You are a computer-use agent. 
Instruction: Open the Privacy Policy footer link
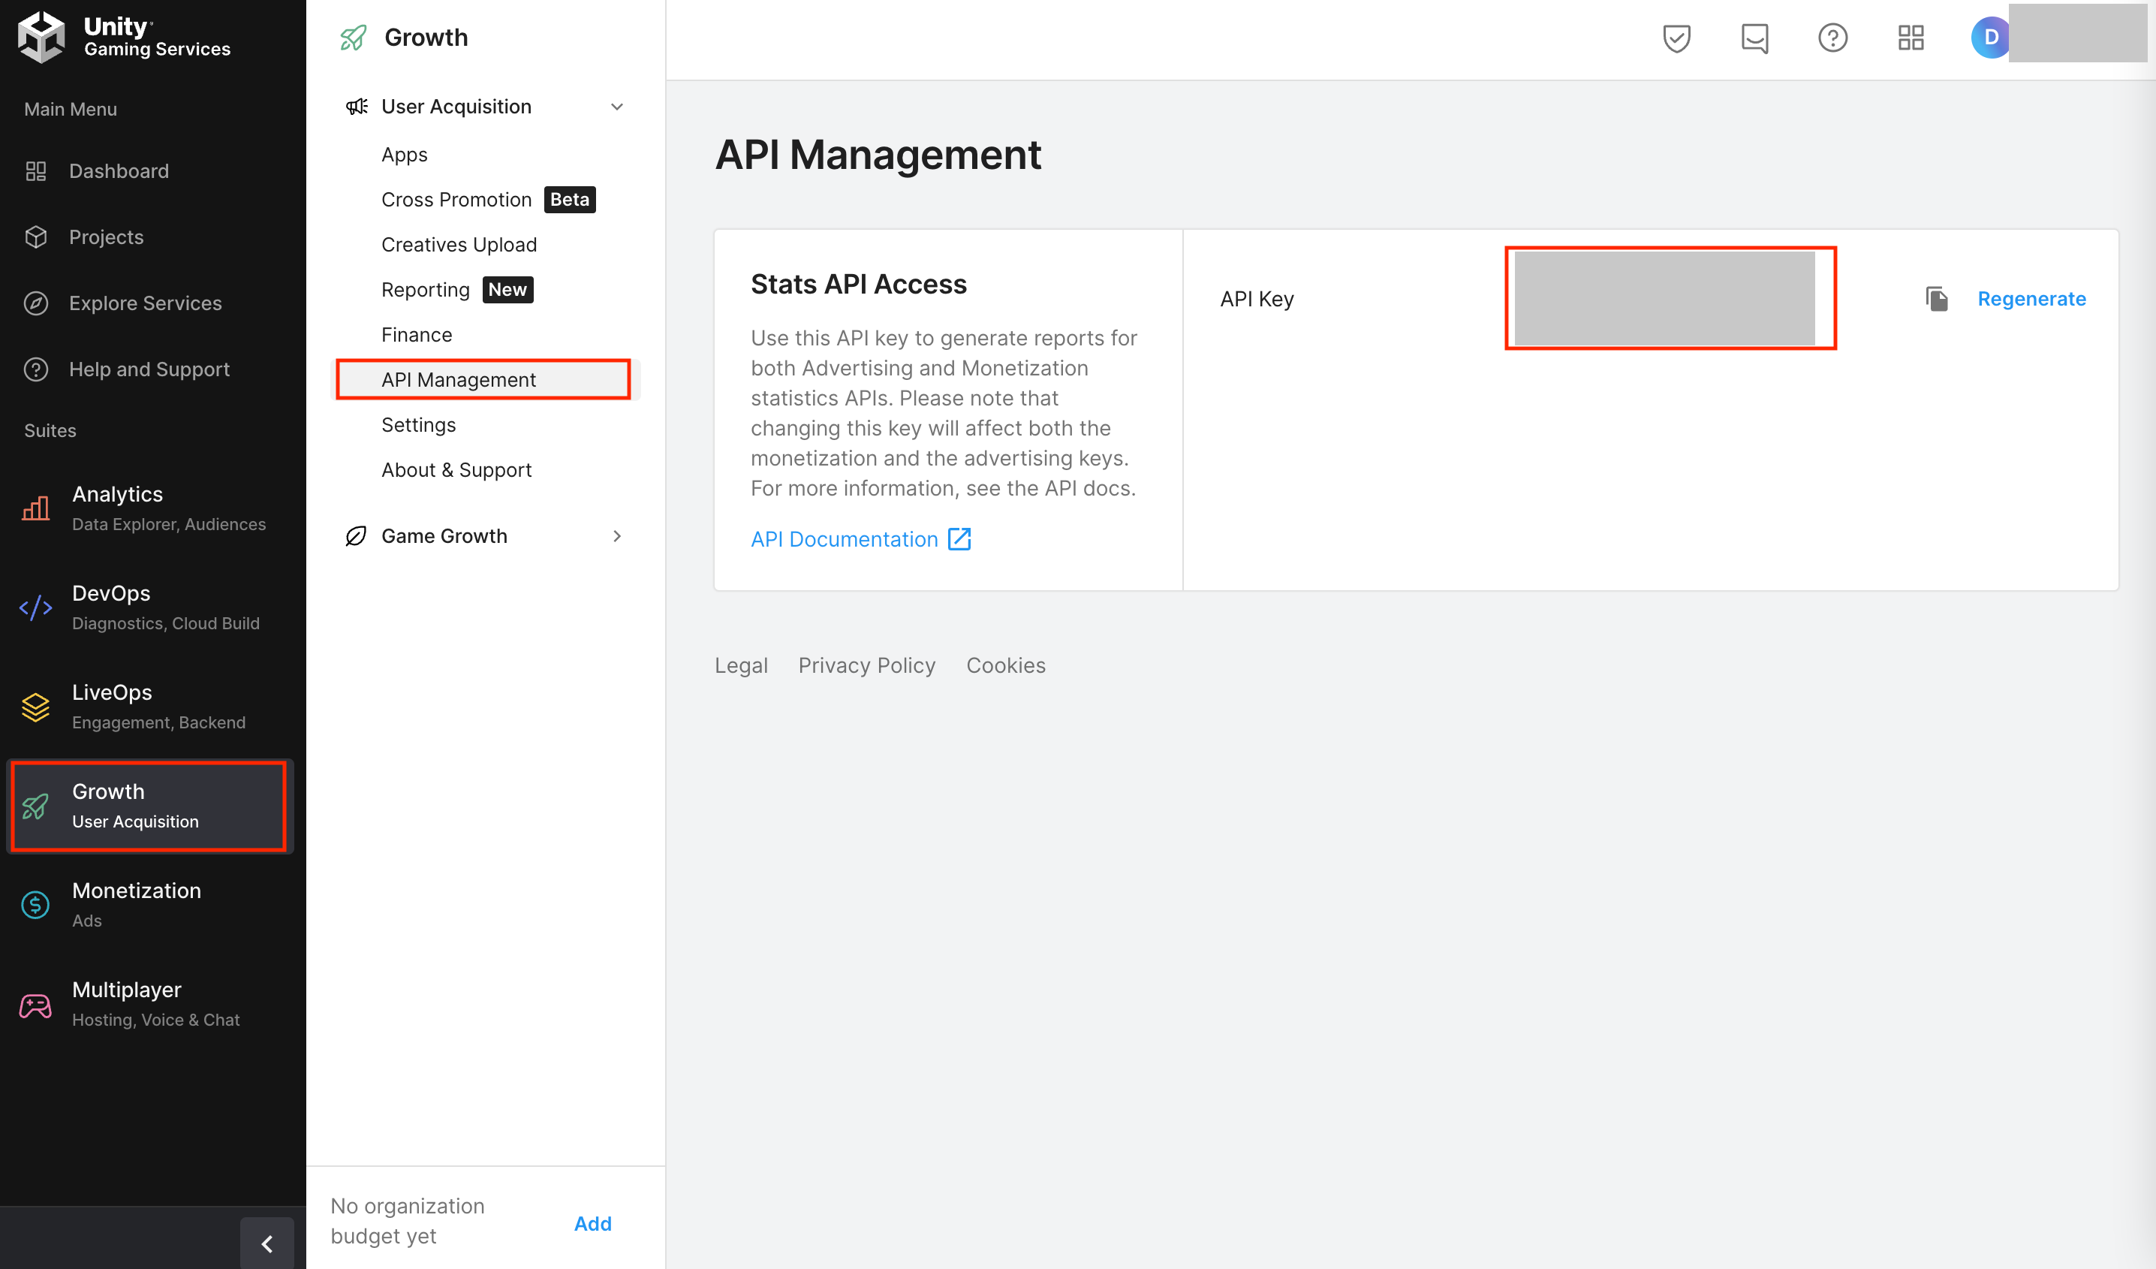(866, 665)
